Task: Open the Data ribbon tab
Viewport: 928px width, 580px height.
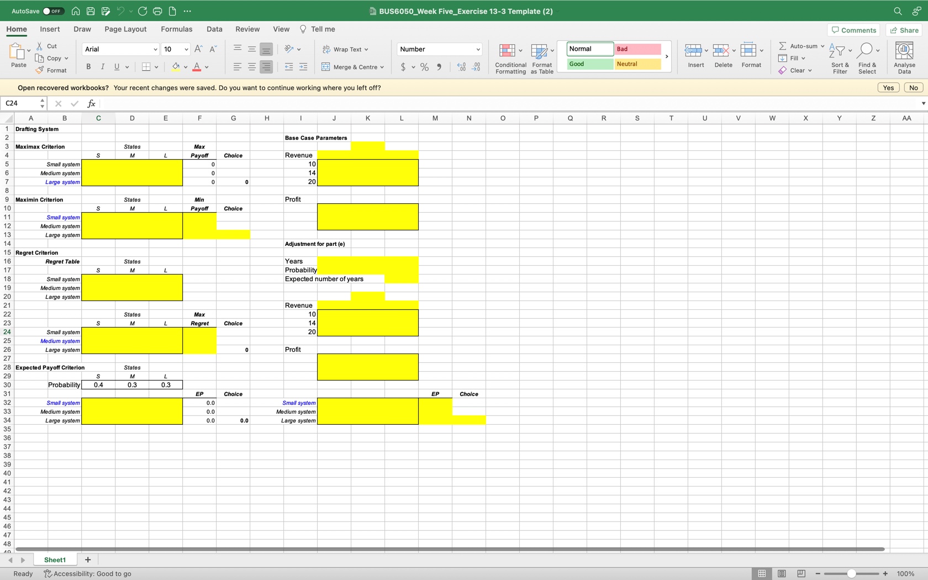Action: tap(214, 29)
